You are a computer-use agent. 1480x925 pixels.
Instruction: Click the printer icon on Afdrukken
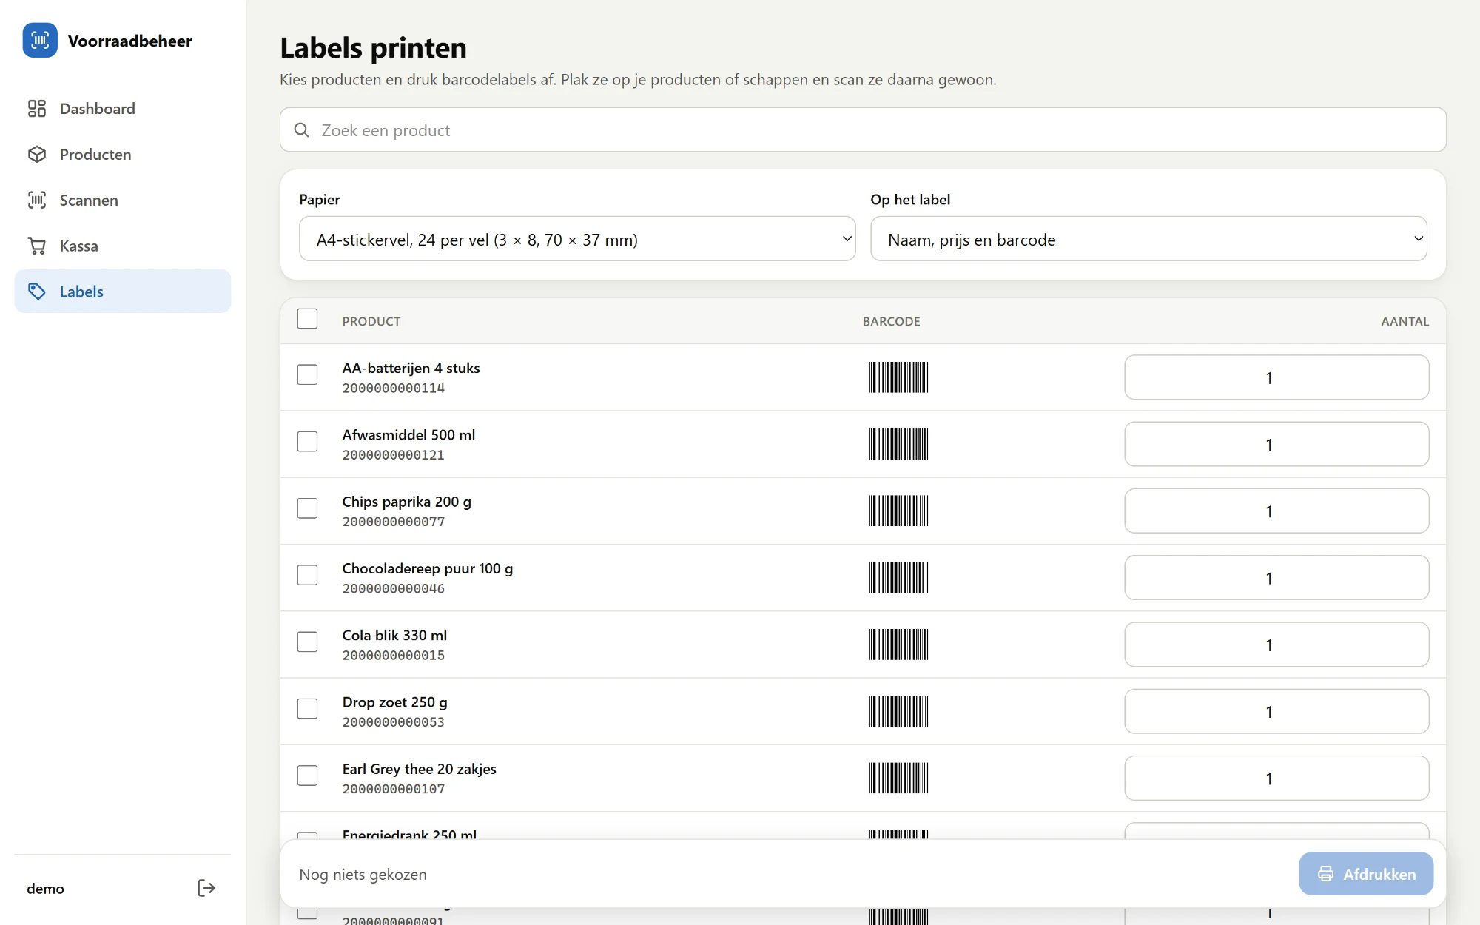[x=1326, y=874]
